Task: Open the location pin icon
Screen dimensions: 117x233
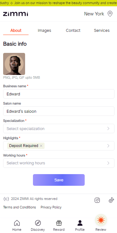Action: 110,14
